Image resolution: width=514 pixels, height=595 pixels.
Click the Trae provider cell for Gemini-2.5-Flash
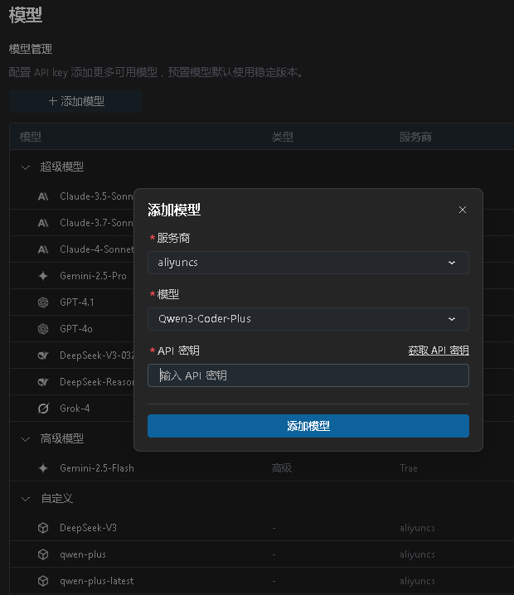pyautogui.click(x=409, y=468)
